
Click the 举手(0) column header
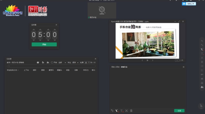(x=86, y=70)
